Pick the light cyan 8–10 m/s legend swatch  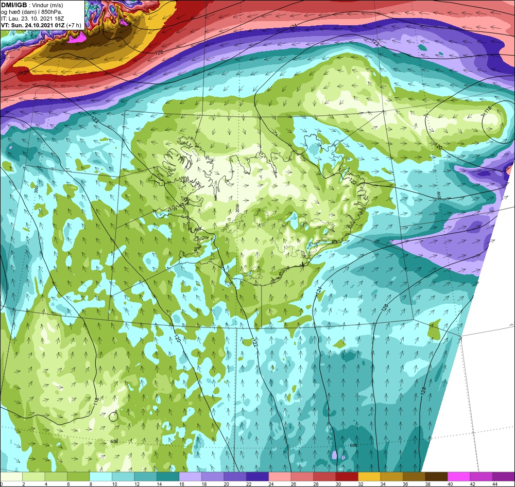pos(100,477)
